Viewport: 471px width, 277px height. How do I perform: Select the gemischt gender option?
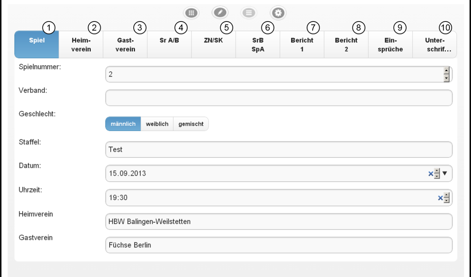(191, 124)
